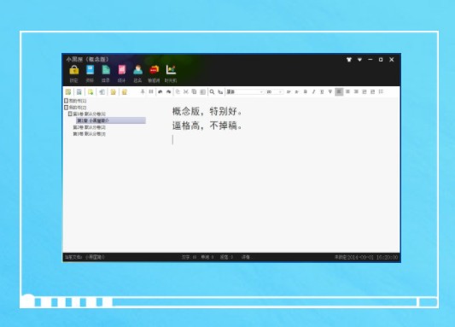Toggle italic formatting button
Screen dimensions: 455x327
(x=313, y=92)
